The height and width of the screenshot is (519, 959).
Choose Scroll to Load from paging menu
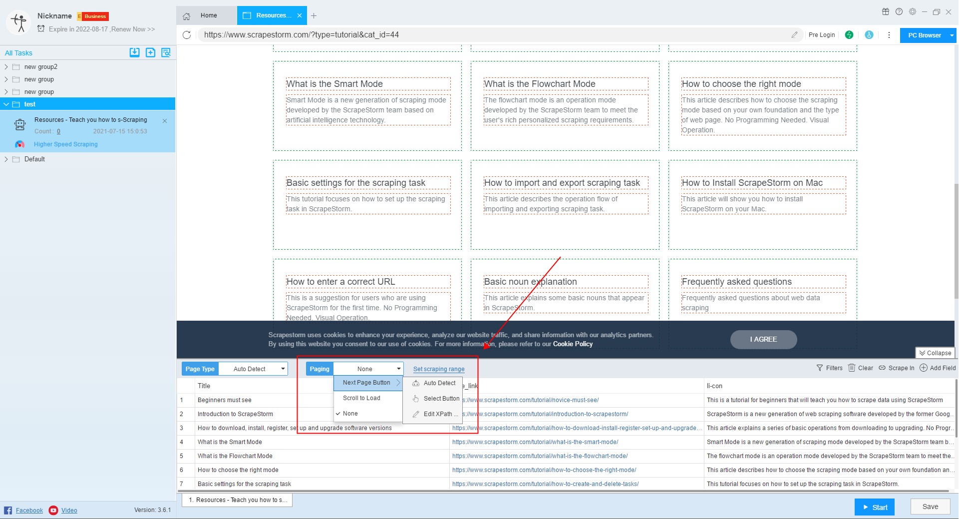pyautogui.click(x=361, y=398)
